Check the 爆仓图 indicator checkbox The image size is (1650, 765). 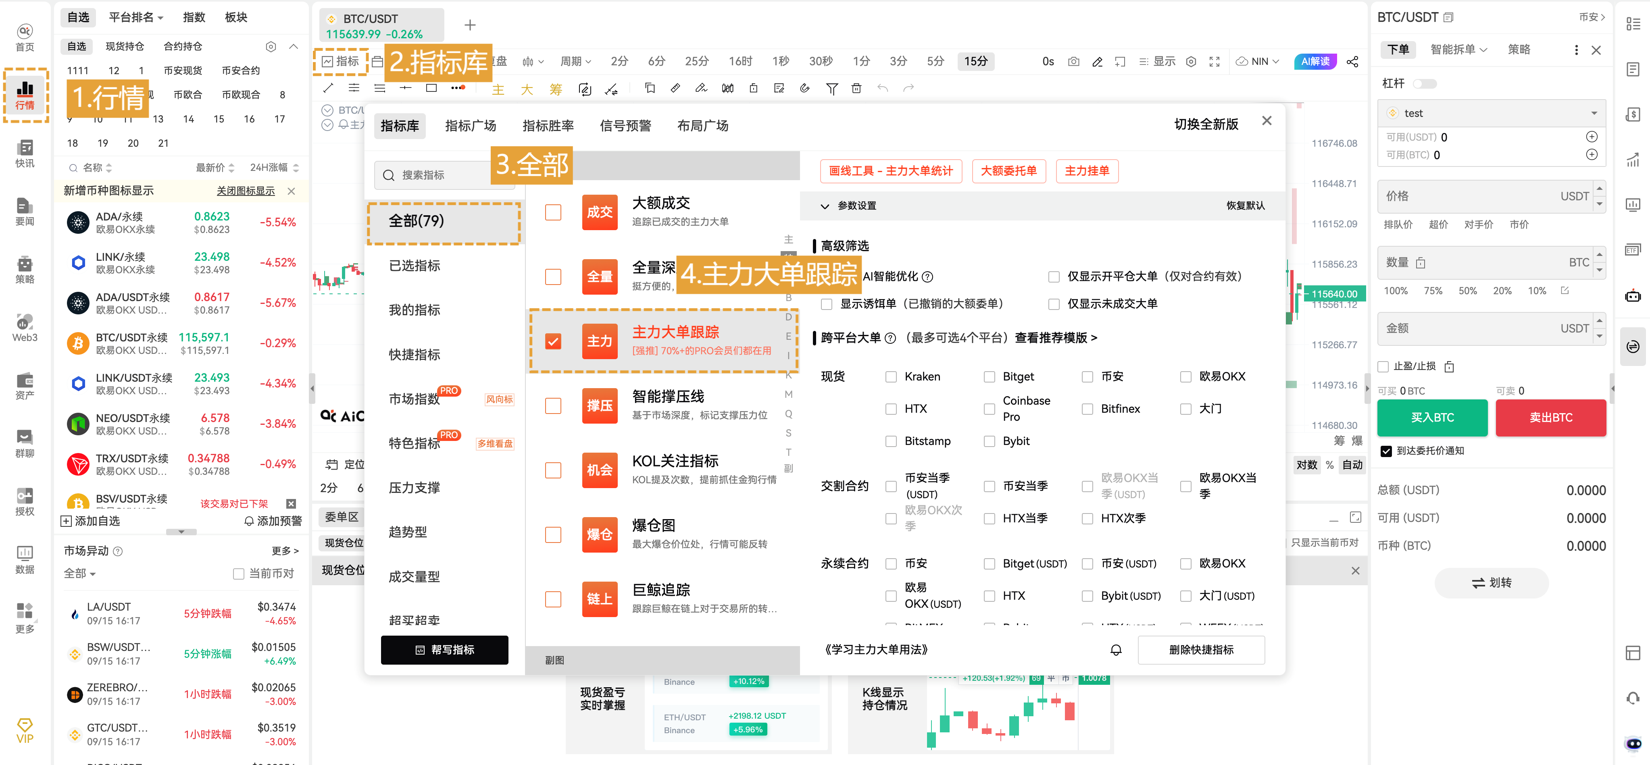553,534
